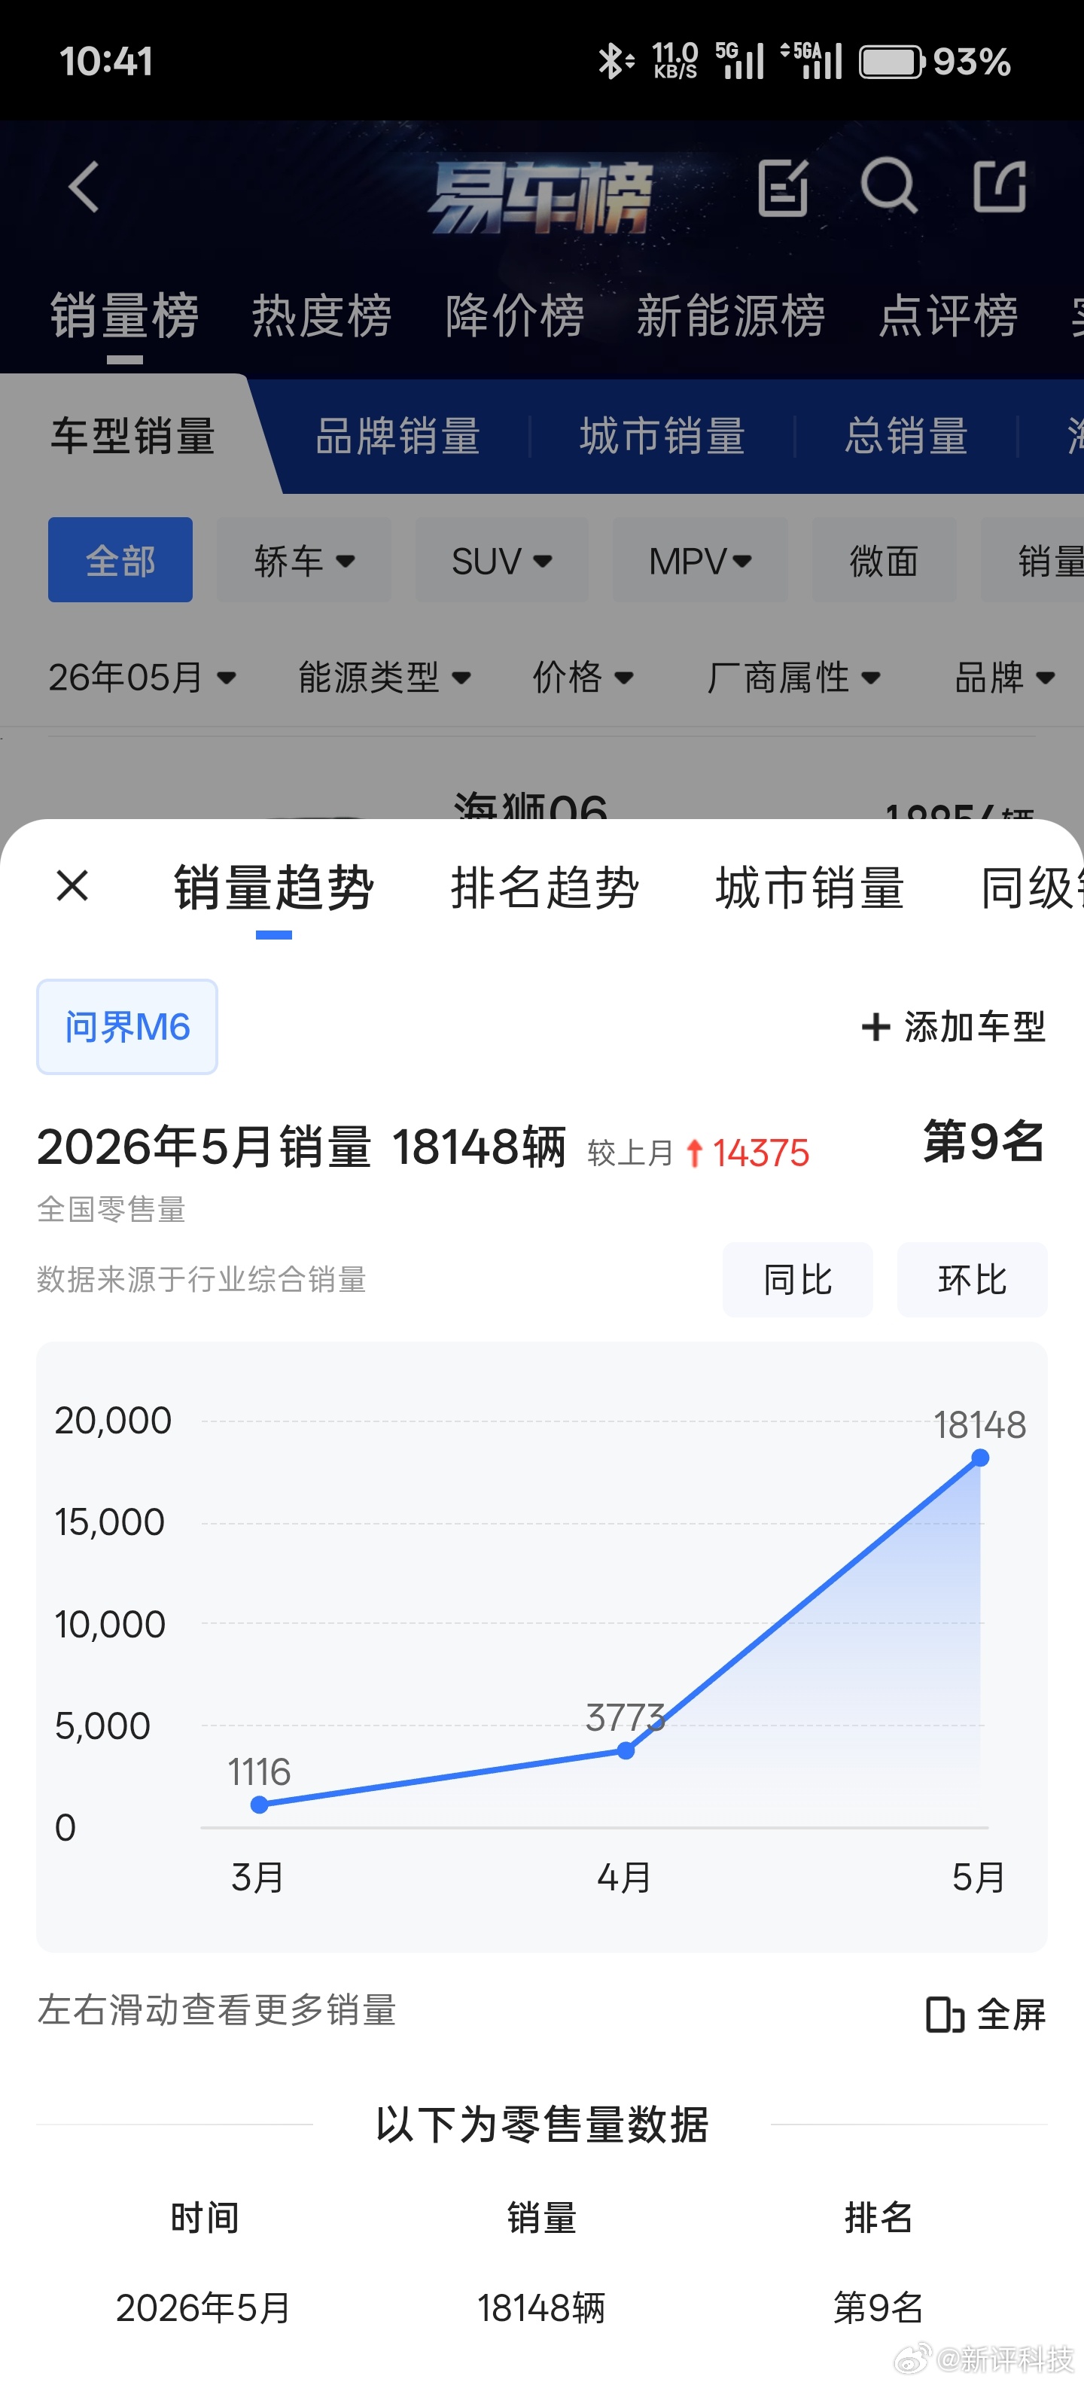
Task: Tap the 18148辆 table cell
Action: click(x=541, y=2308)
